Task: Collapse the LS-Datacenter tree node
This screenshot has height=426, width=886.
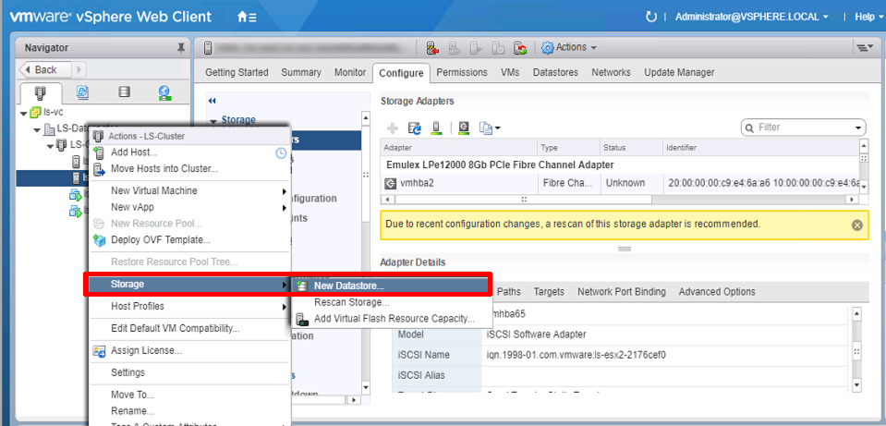Action: tap(37, 129)
